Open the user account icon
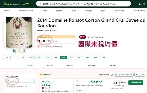The width and height of the screenshot is (147, 93). 140,4
